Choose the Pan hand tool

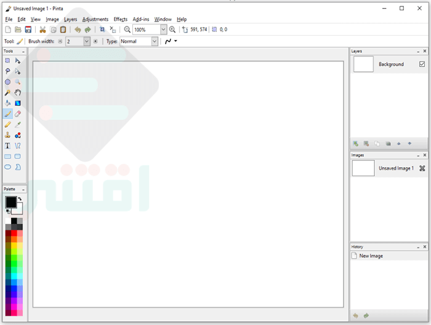coord(18,92)
